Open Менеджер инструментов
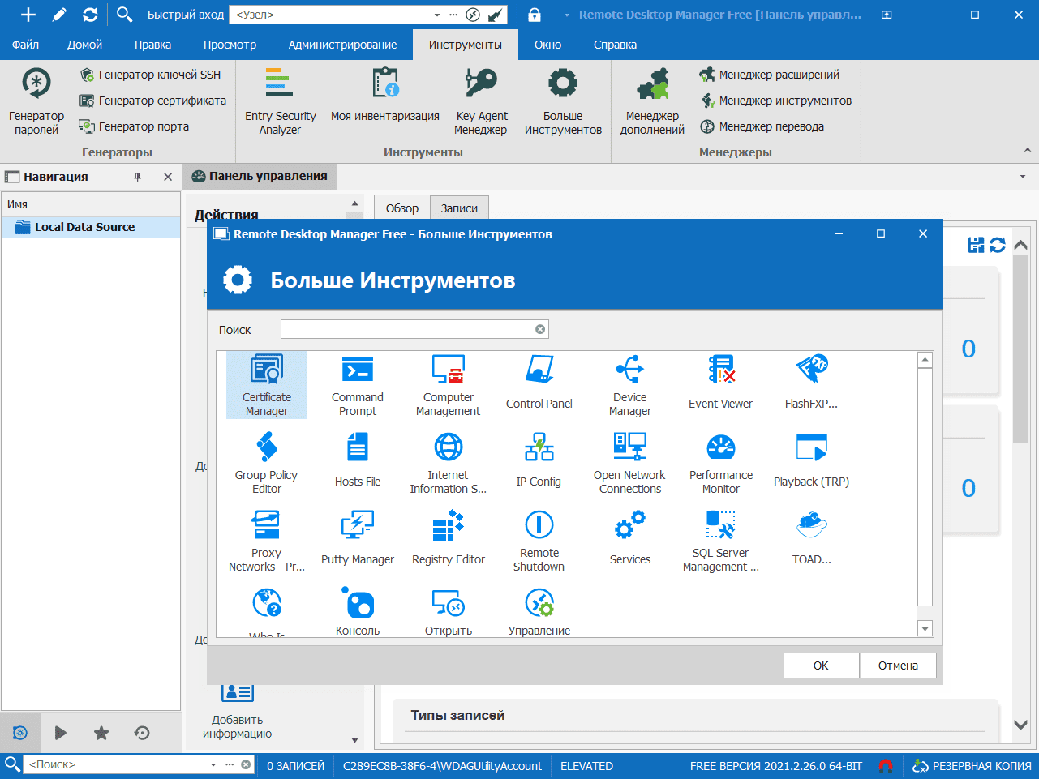1039x779 pixels. pos(776,101)
